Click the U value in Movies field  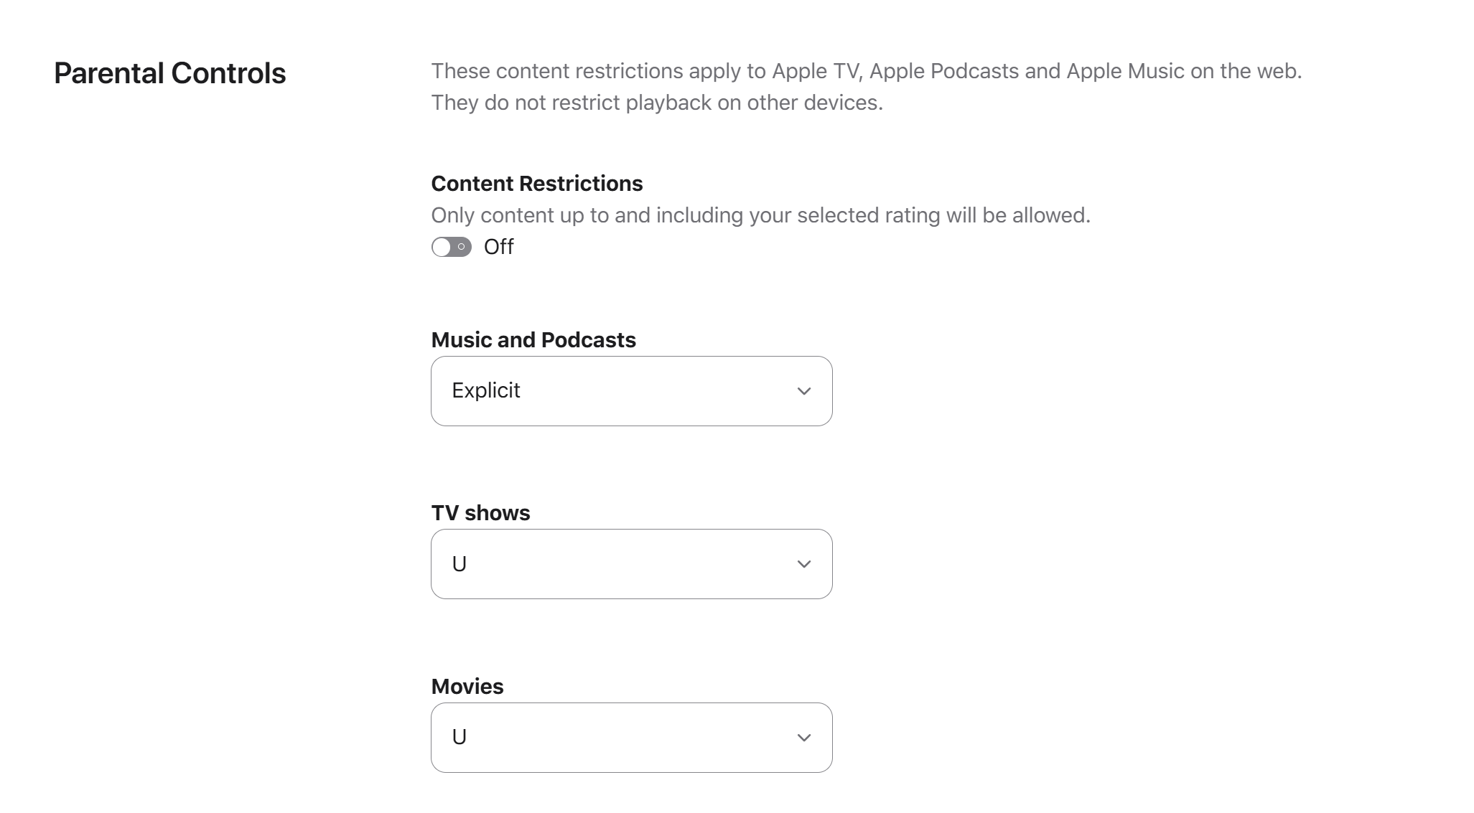tap(460, 737)
